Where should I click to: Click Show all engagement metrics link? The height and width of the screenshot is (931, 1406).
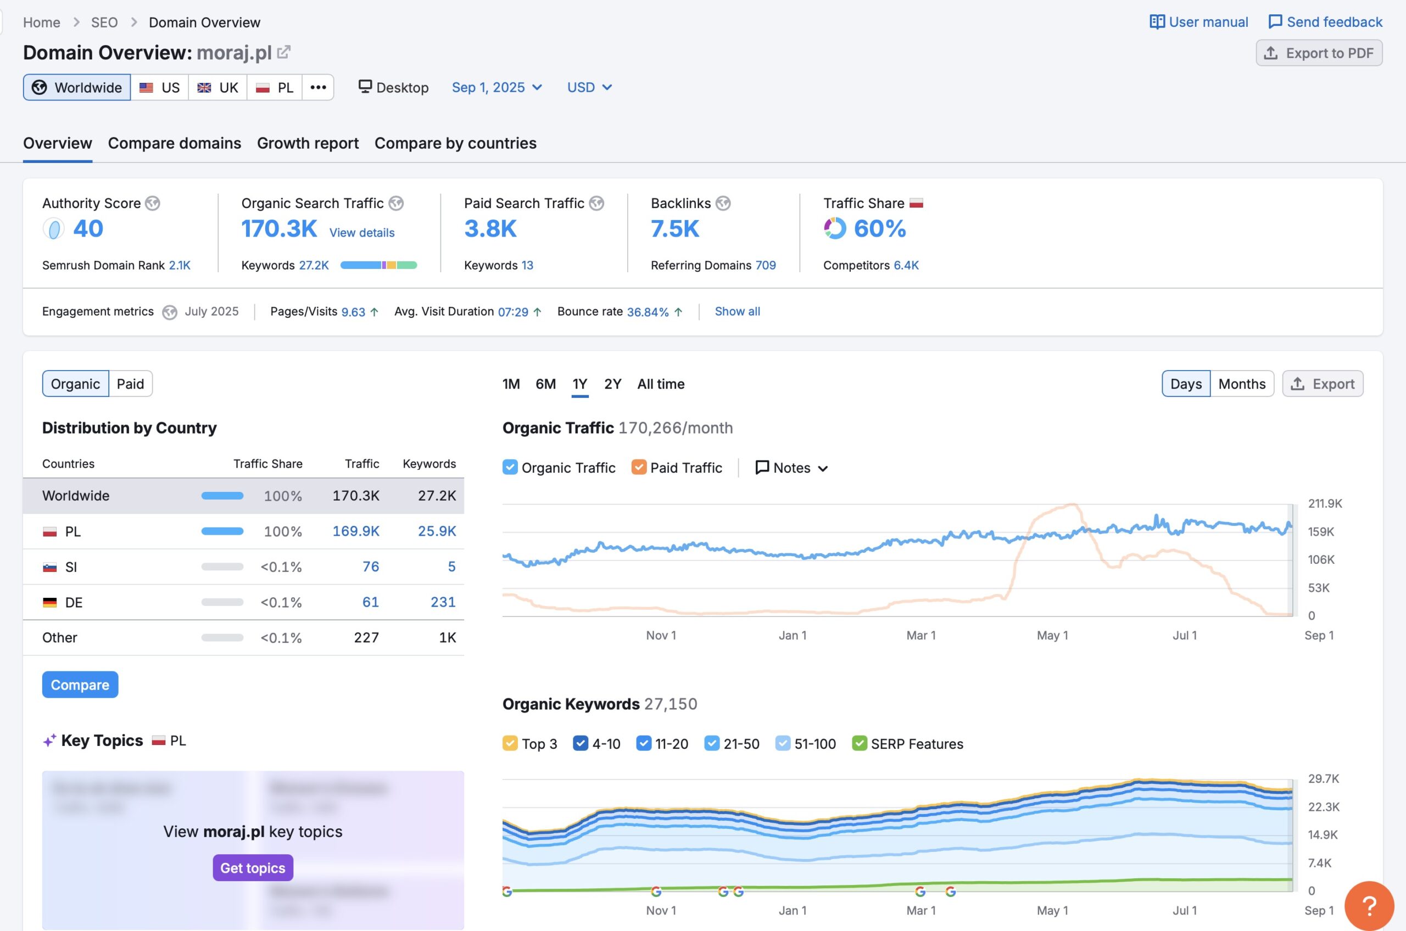click(737, 311)
